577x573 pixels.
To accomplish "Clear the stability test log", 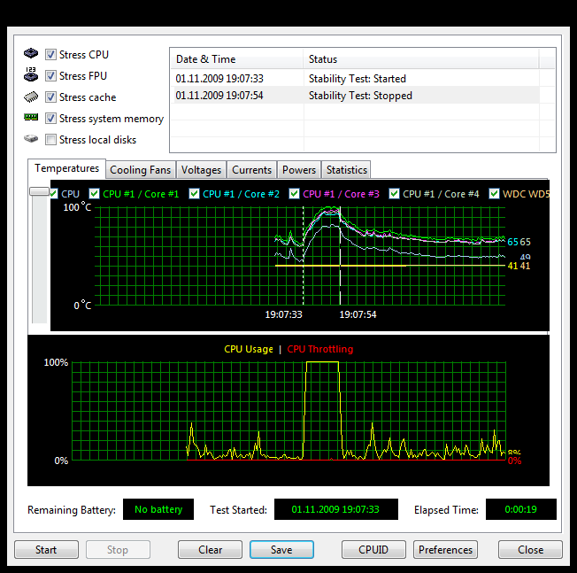I will pos(210,550).
